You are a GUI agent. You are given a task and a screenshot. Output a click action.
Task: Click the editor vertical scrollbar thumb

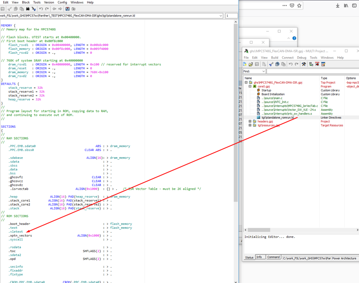[236, 113]
